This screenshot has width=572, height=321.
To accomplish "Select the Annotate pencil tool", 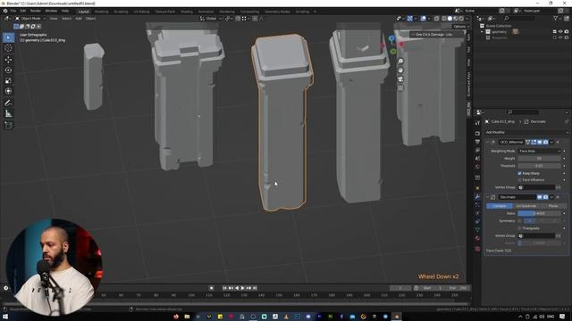I will (8, 103).
